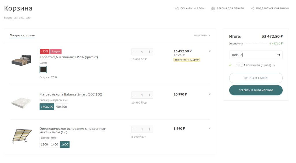Click the download file icon

[177, 8]
